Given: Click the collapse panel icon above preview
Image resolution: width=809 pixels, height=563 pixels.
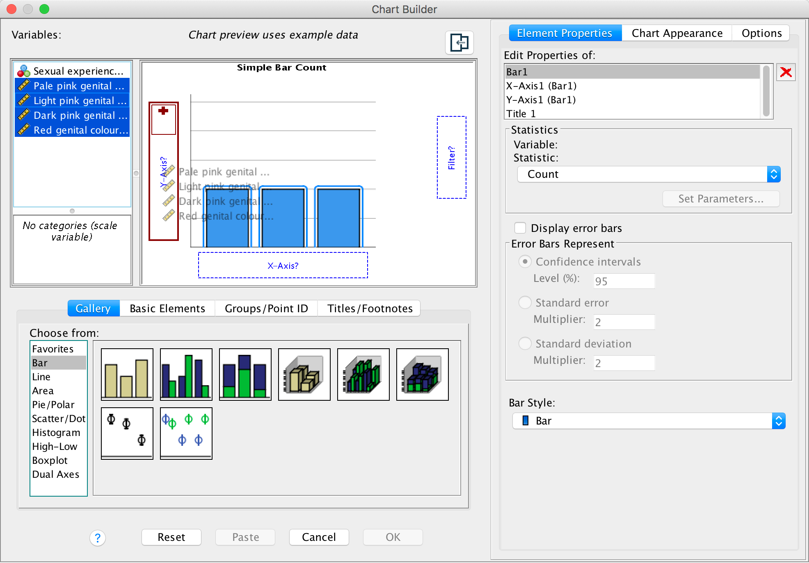Looking at the screenshot, I should pos(459,42).
